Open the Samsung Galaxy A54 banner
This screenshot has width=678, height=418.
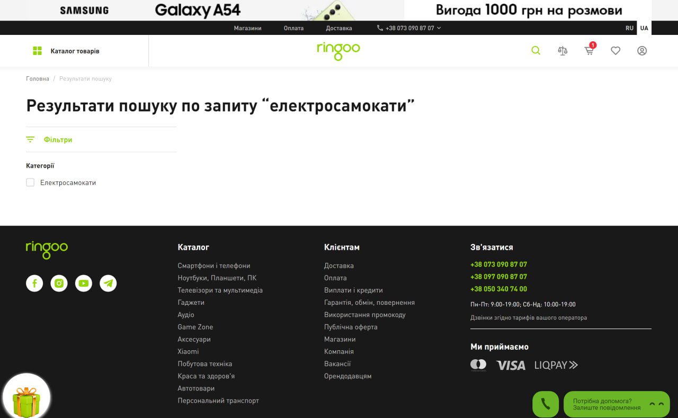point(339,10)
